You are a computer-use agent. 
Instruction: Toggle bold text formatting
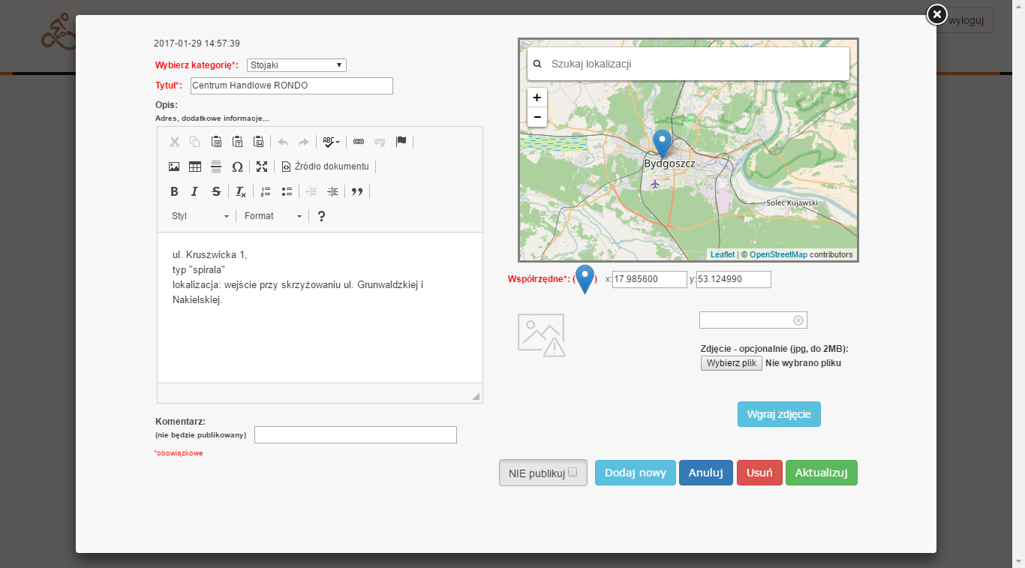pyautogui.click(x=174, y=191)
